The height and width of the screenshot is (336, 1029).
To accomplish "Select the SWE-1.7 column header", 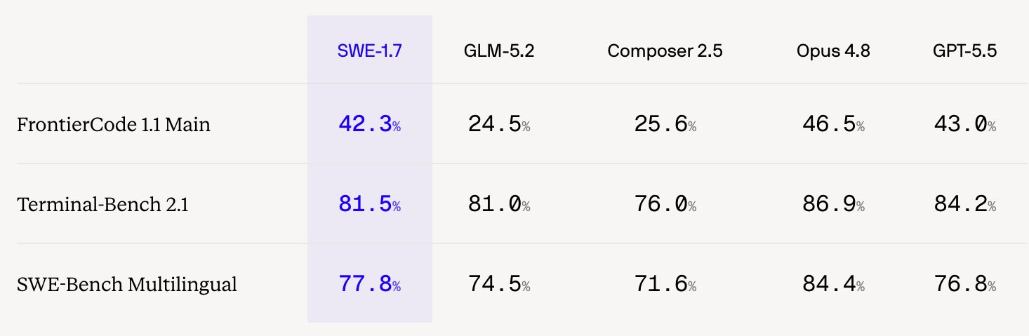I will click(369, 51).
